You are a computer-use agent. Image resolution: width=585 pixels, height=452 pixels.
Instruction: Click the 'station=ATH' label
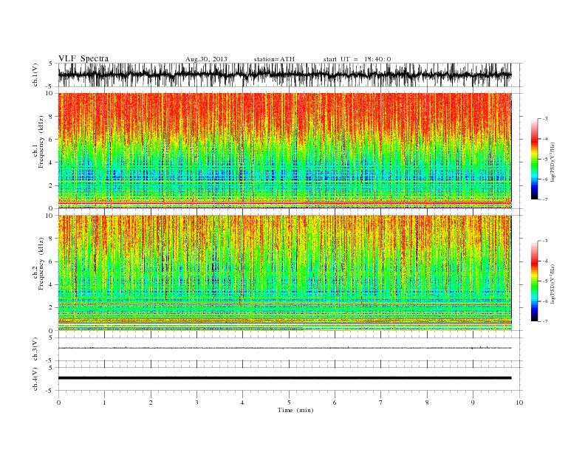(x=274, y=59)
